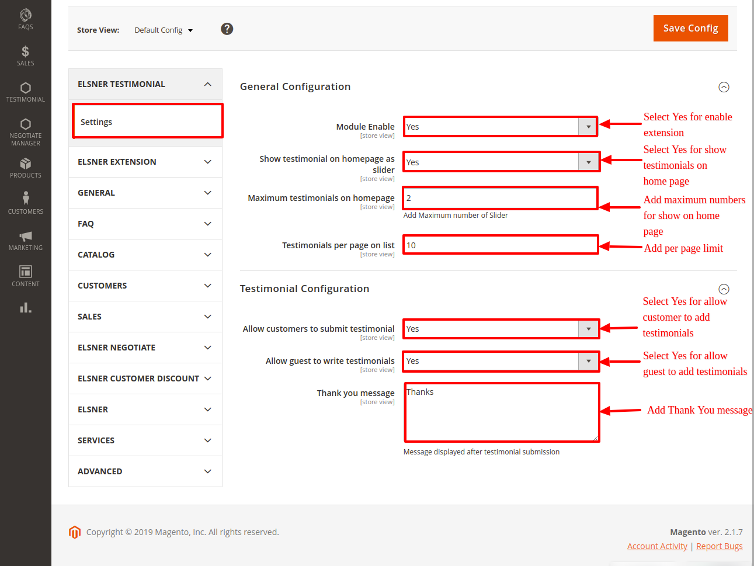754x566 pixels.
Task: Open the FAQs sidebar icon
Action: pyautogui.click(x=25, y=19)
